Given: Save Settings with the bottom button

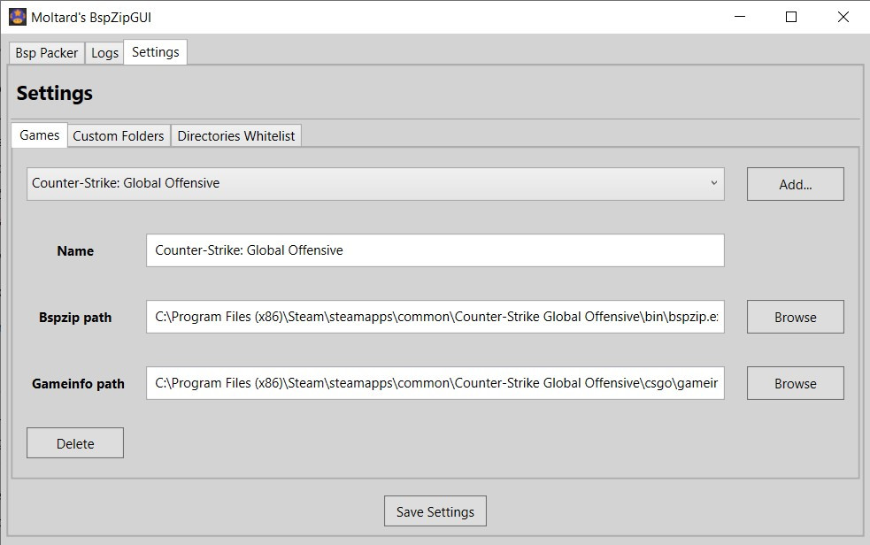Looking at the screenshot, I should tap(435, 510).
